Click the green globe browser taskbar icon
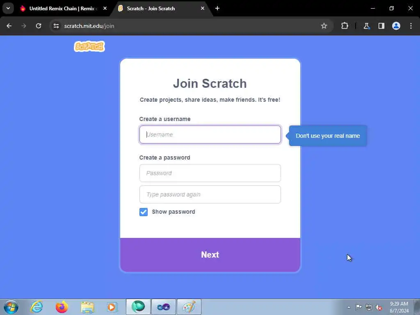Image resolution: width=420 pixels, height=315 pixels. point(138,307)
